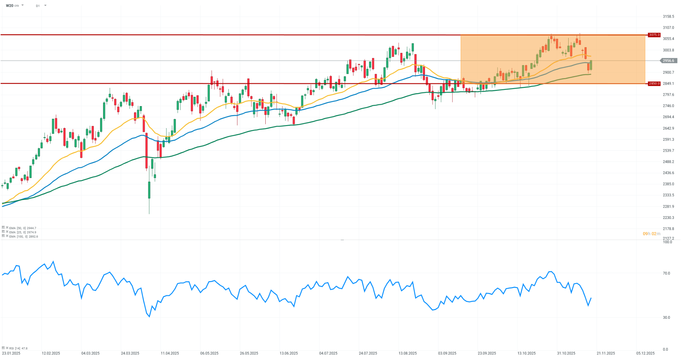Viewport: 681px width, 358px height.
Task: Click the current price tag 2956.6
Action: (x=668, y=61)
